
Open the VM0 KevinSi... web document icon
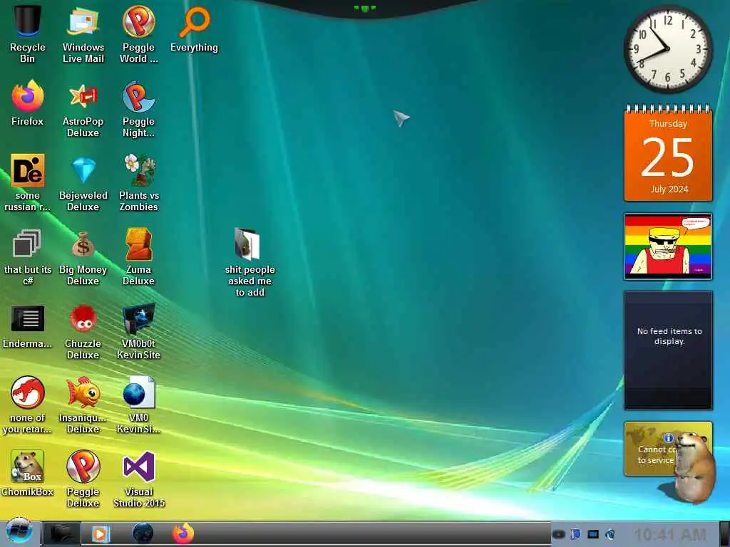click(x=139, y=405)
